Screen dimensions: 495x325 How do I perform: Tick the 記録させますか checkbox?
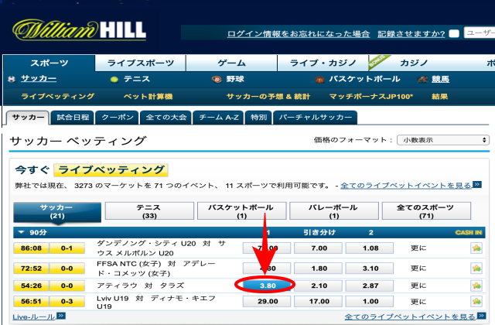(454, 34)
